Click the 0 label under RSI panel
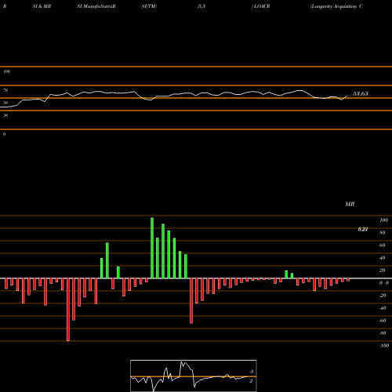This screenshot has height=392, width=392. pos(4,134)
